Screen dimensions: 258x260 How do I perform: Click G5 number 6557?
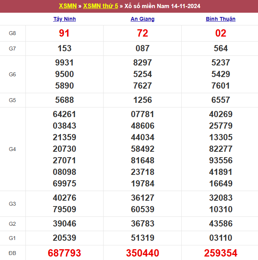tap(221, 100)
